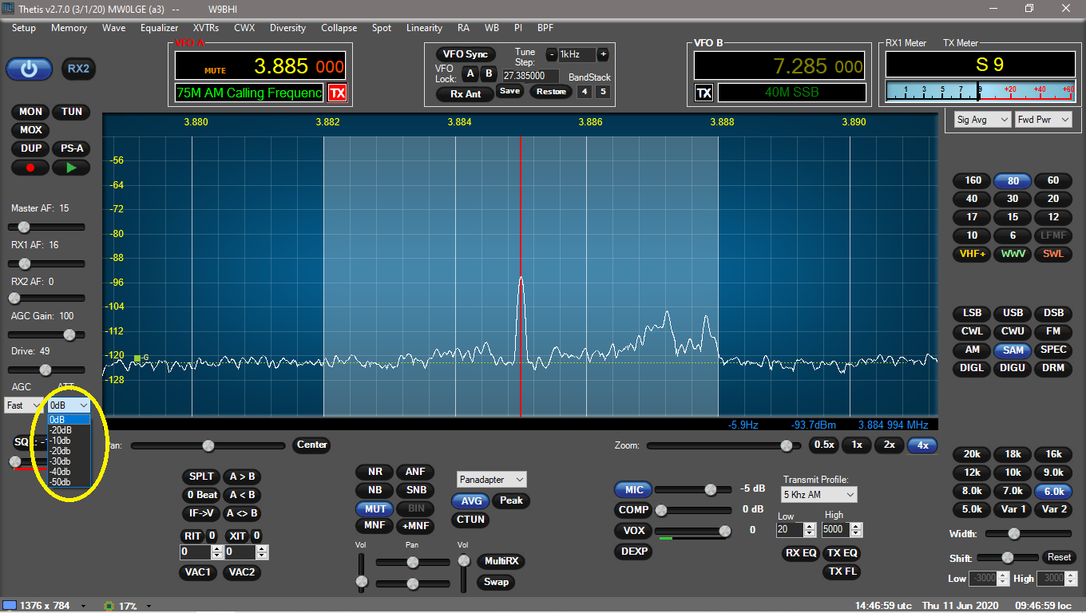The width and height of the screenshot is (1086, 613).
Task: Open the Sig Avg meter dropdown
Action: tap(982, 120)
